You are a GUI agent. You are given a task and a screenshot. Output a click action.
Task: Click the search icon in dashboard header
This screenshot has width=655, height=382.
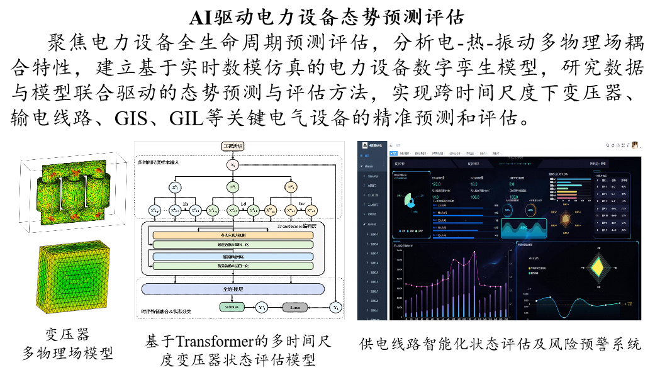[x=607, y=145]
